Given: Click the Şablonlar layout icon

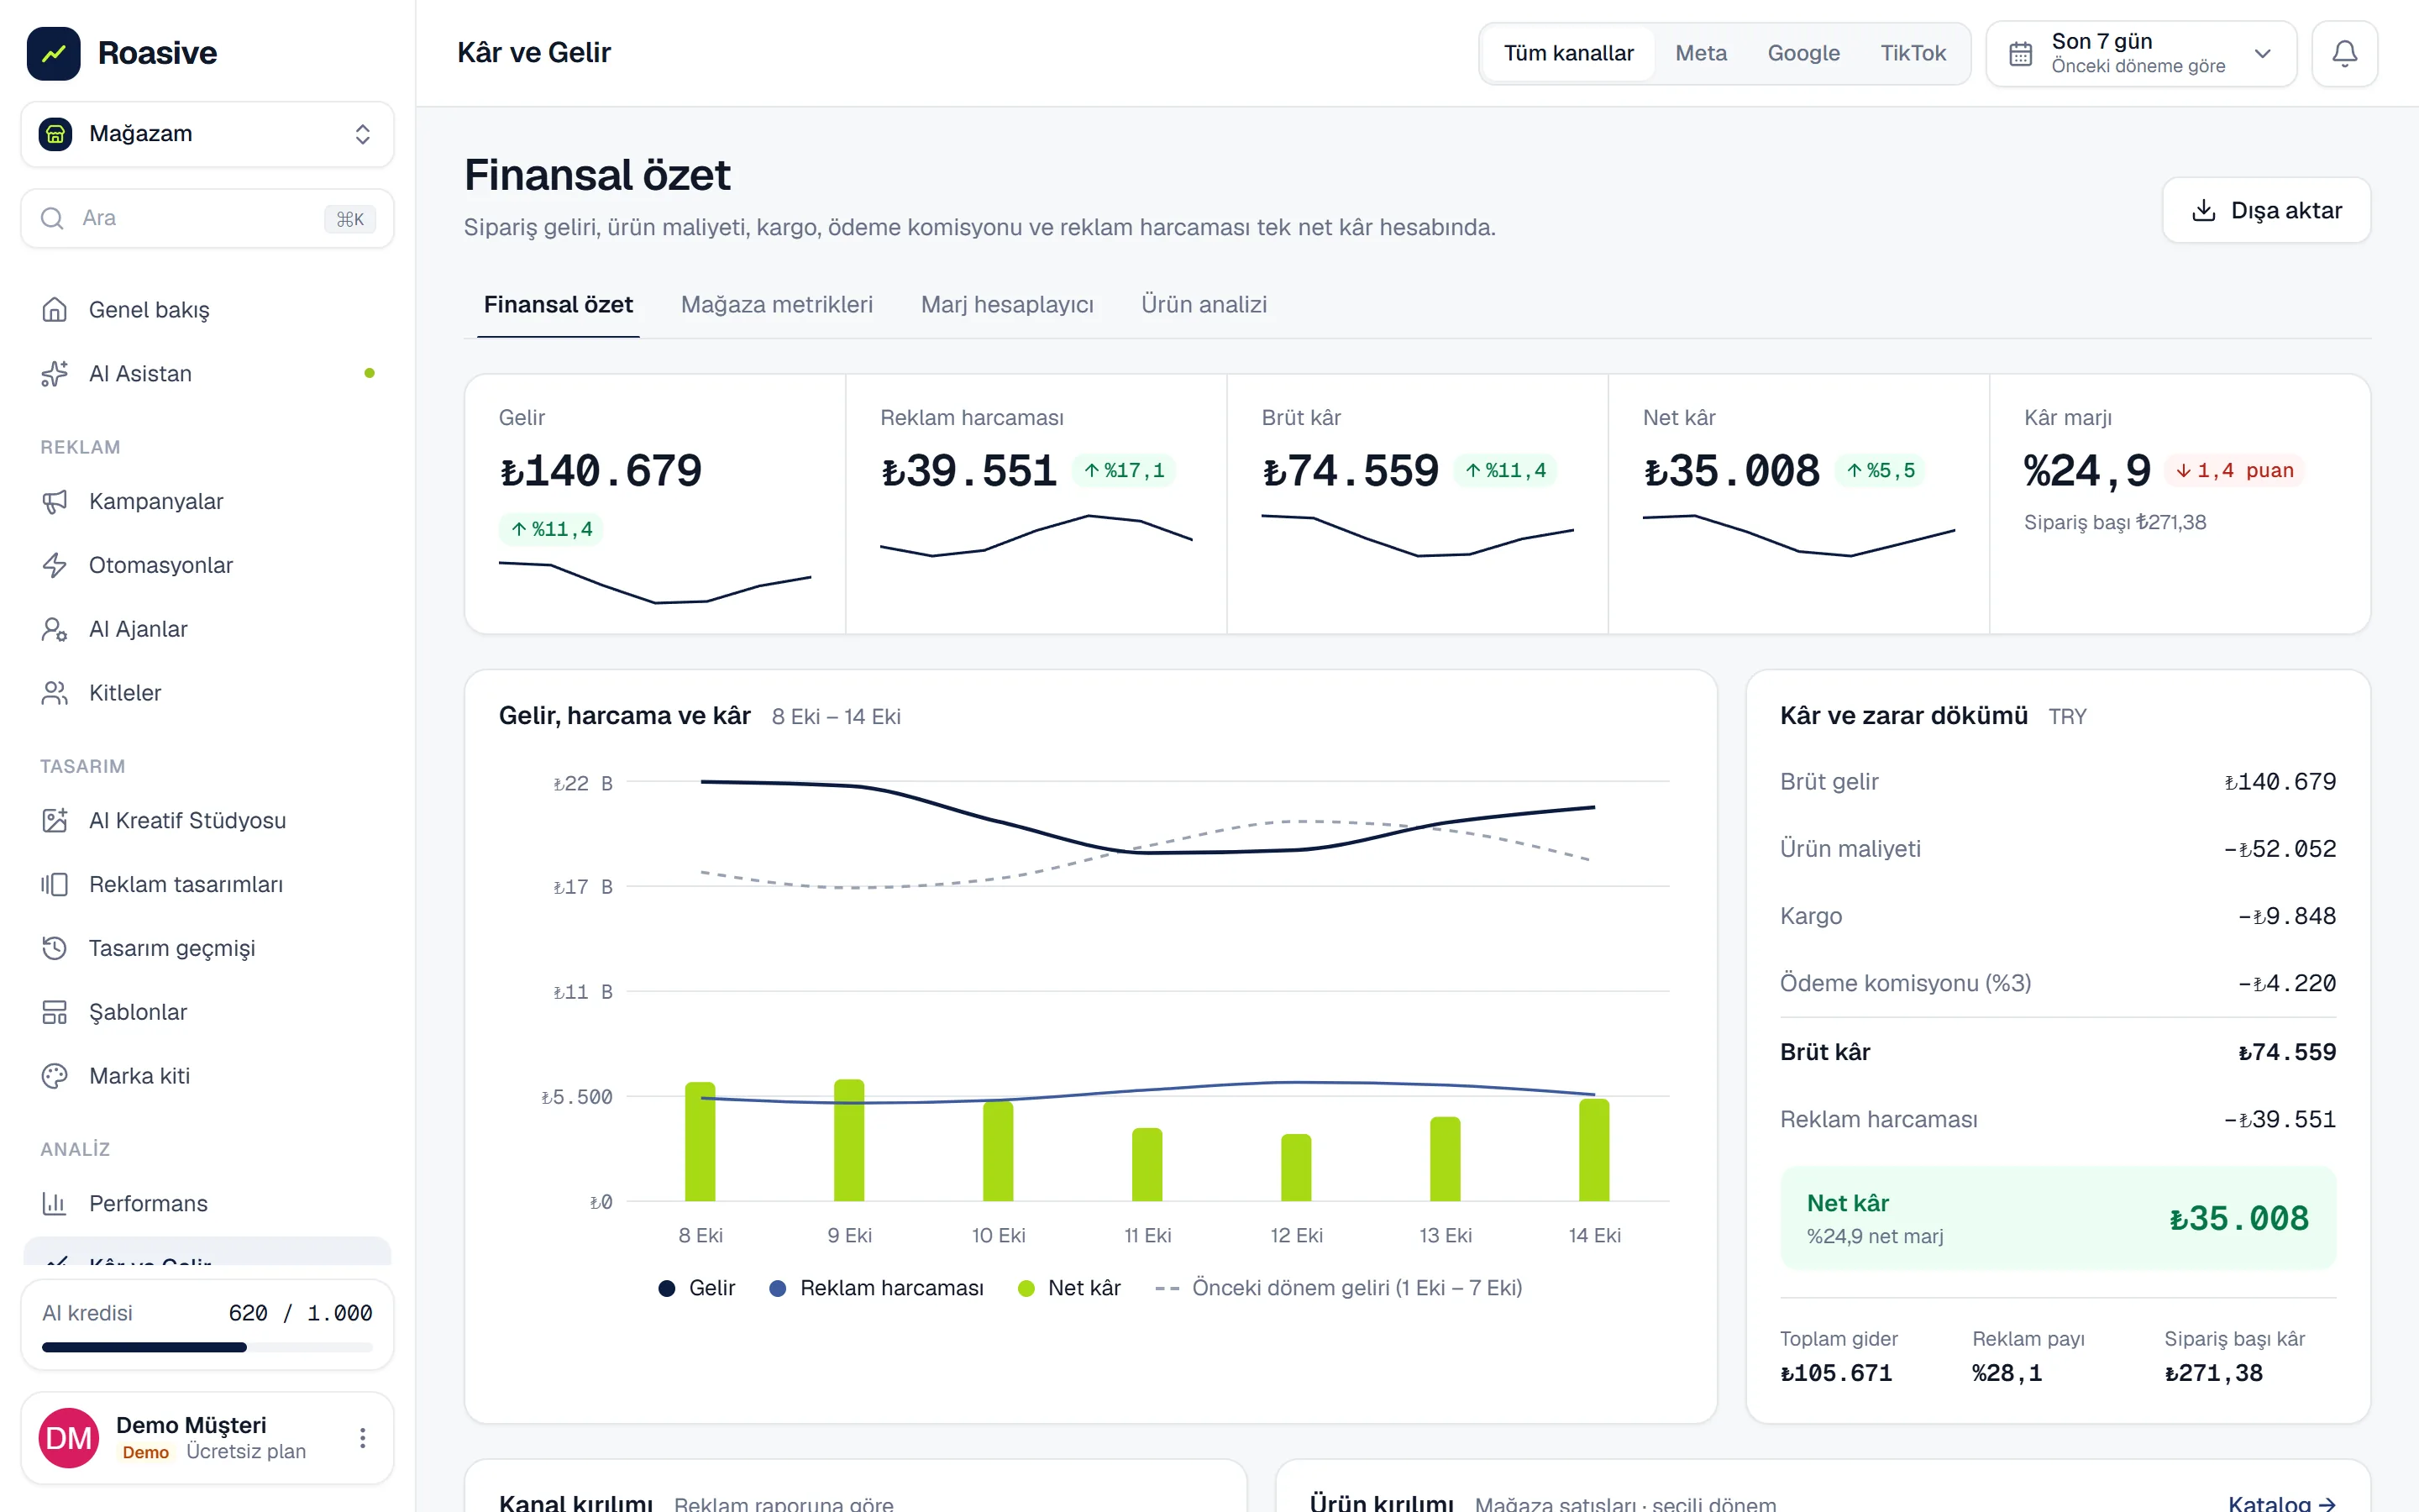Looking at the screenshot, I should pos(55,1012).
